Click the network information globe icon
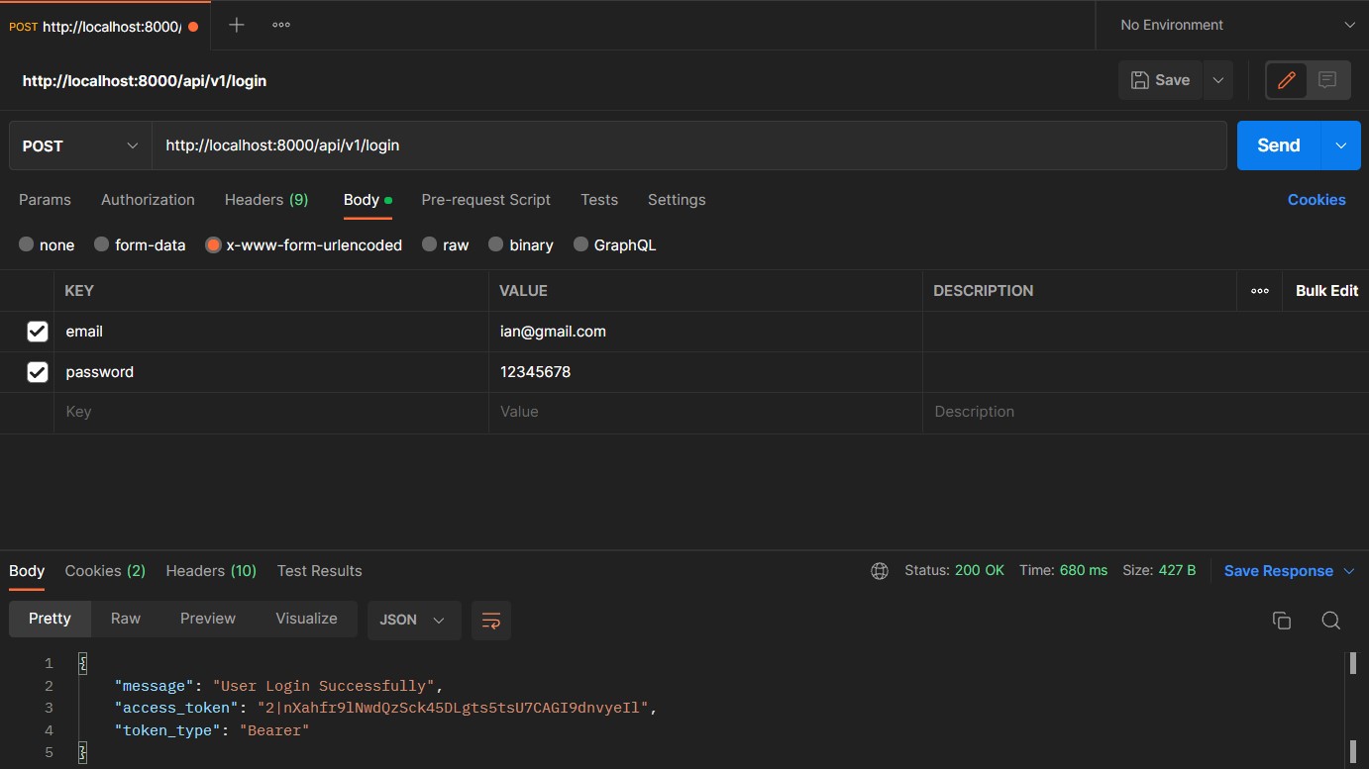This screenshot has height=769, width=1369. click(880, 570)
